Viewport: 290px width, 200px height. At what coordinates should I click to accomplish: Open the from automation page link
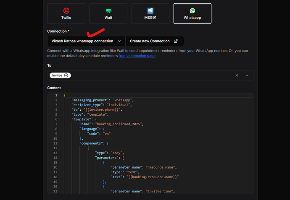click(x=137, y=56)
